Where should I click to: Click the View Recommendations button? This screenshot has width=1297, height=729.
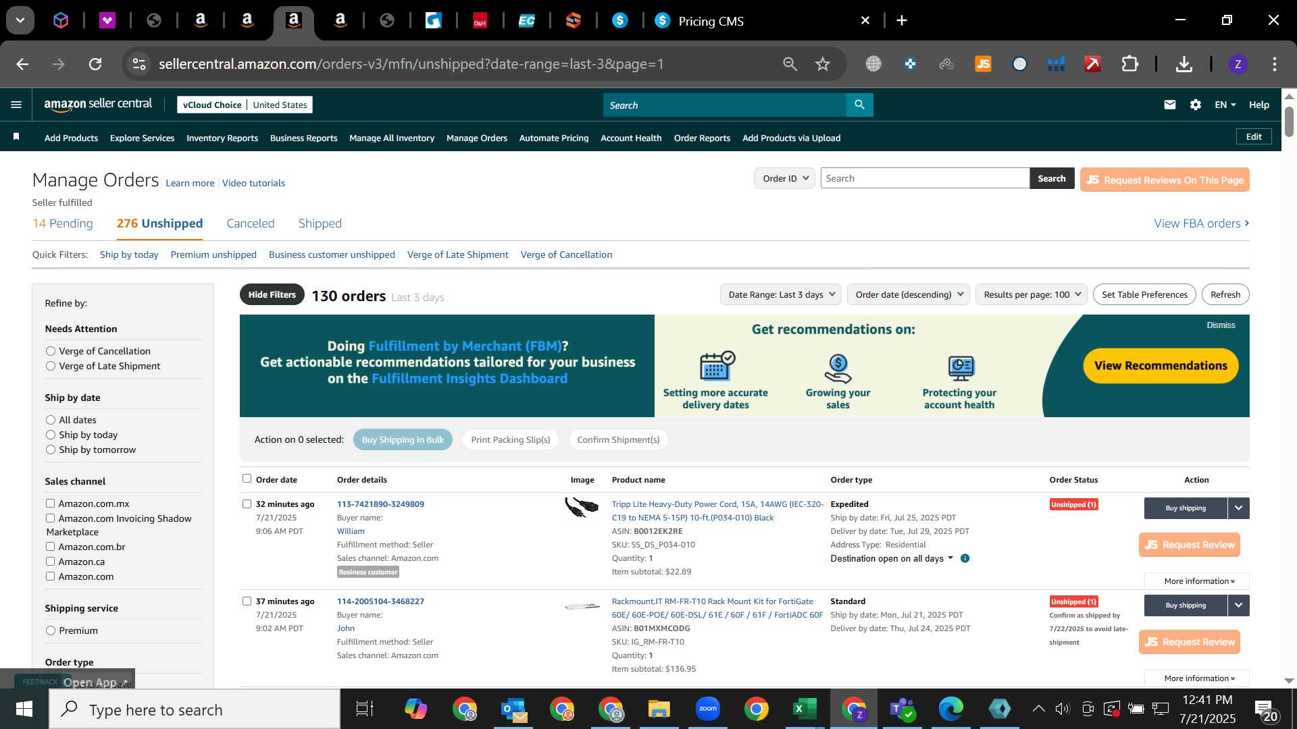(1161, 365)
